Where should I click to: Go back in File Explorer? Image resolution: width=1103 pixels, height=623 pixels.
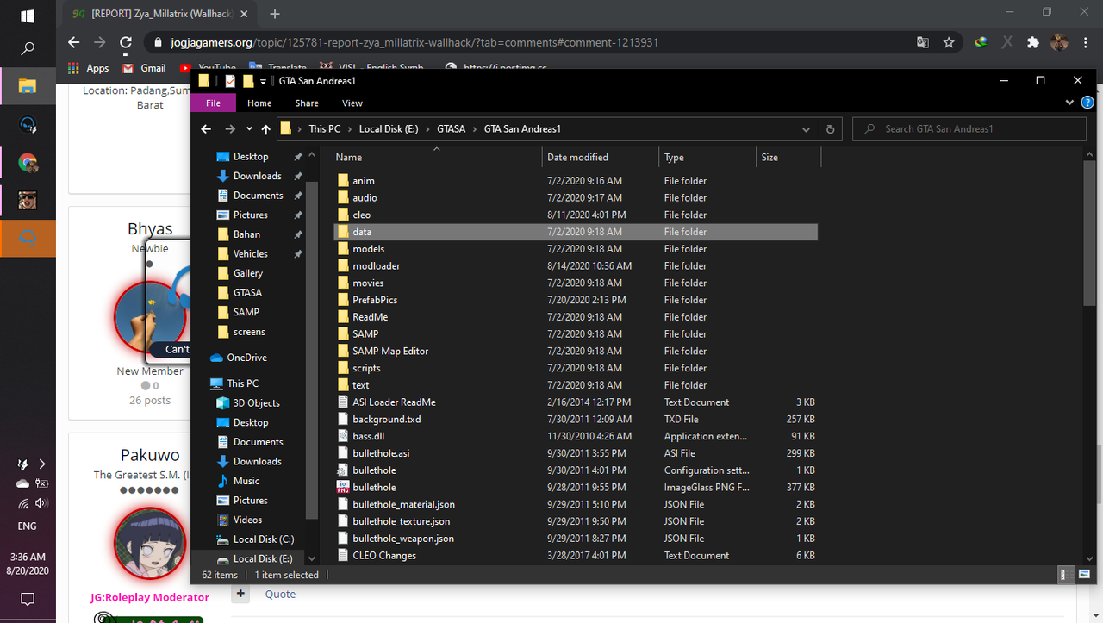point(206,129)
